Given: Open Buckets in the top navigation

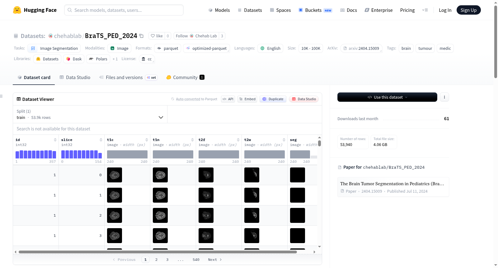Looking at the screenshot, I should pyautogui.click(x=315, y=10).
